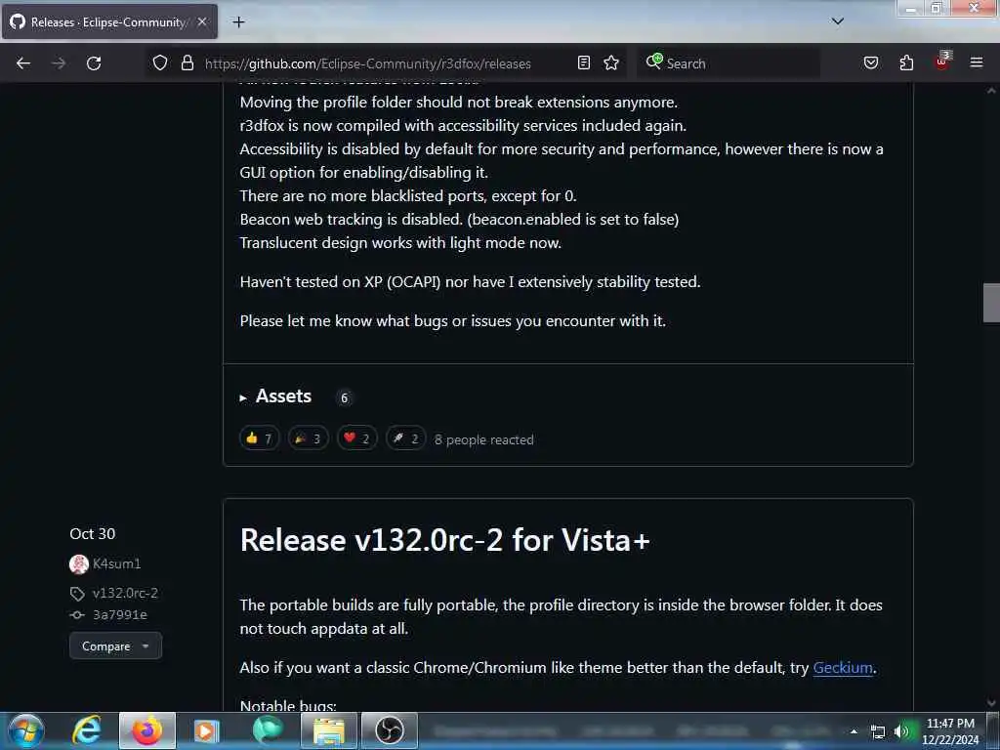
Task: Click the forward navigation arrow
Action: pyautogui.click(x=58, y=63)
